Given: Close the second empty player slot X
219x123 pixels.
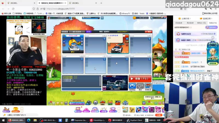Looking at the screenshot, I should pyautogui.click(x=105, y=36).
